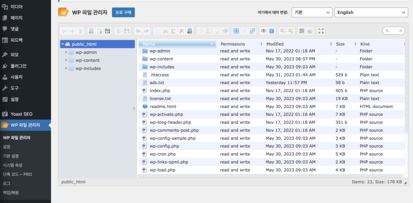Viewport: 413px width, 203px height.
Task: Select the wp-cron.php file row
Action: (272, 154)
